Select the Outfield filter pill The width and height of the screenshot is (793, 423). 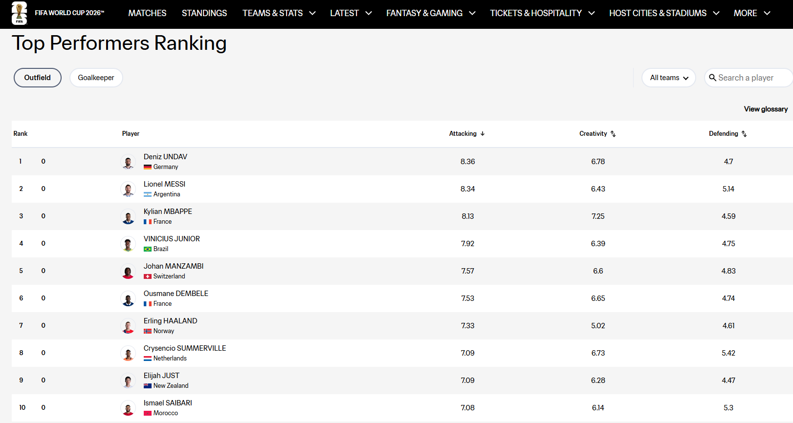(x=38, y=78)
